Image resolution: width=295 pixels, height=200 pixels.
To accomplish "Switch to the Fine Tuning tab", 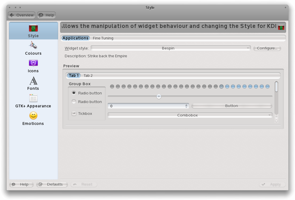I will (x=103, y=38).
